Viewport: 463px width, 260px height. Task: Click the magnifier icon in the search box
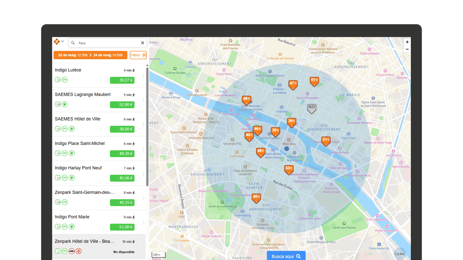point(73,43)
